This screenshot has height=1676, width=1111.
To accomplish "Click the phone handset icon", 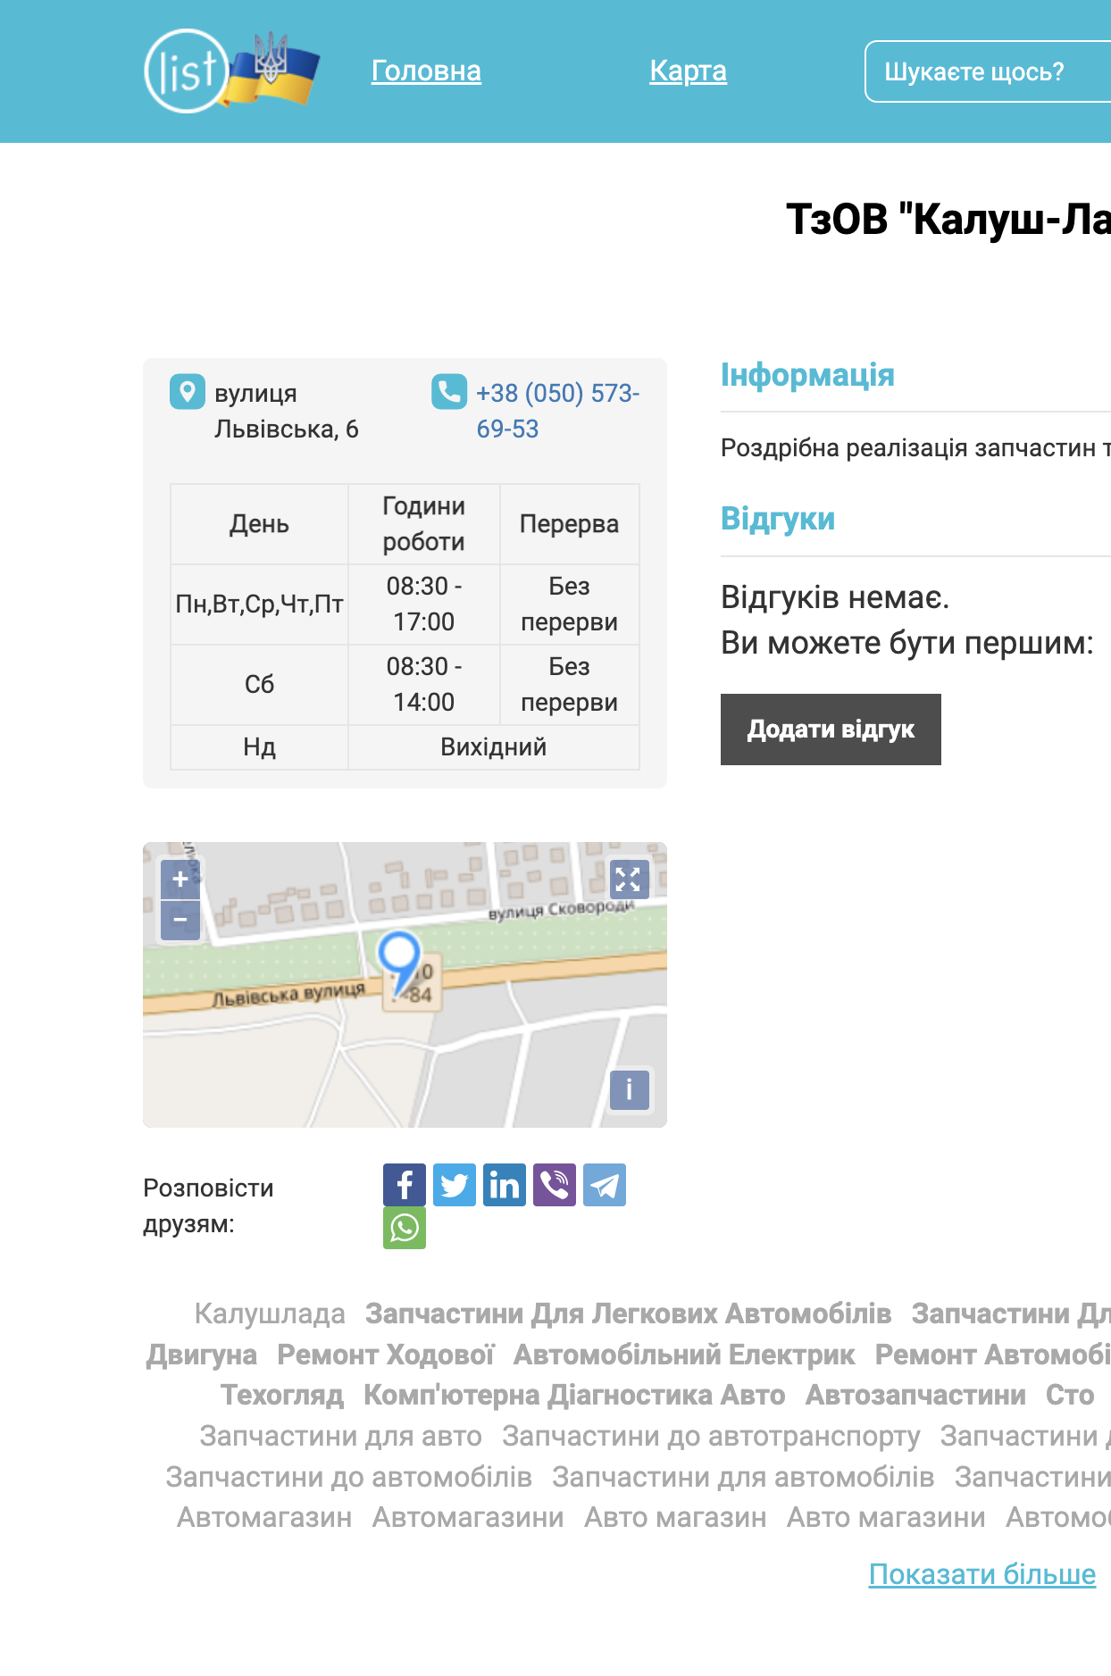I will 449,391.
